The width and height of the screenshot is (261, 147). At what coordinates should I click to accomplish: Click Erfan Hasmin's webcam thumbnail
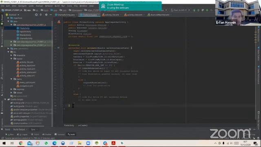[238, 13]
